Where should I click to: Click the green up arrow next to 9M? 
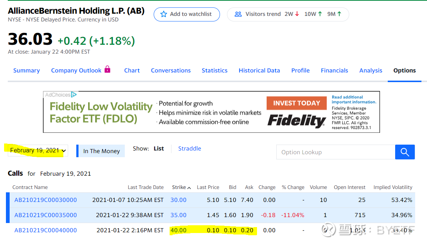click(x=339, y=14)
